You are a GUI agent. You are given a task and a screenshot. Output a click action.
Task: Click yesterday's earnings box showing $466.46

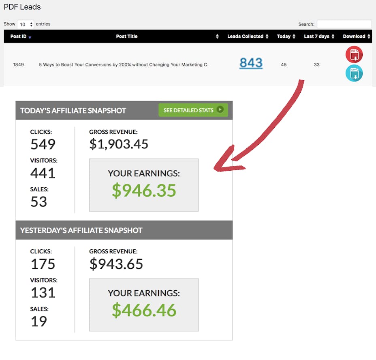[x=144, y=304]
